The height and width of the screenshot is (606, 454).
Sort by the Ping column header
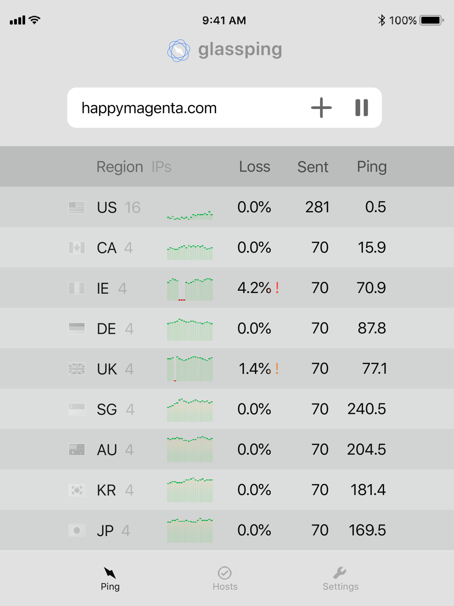point(371,167)
